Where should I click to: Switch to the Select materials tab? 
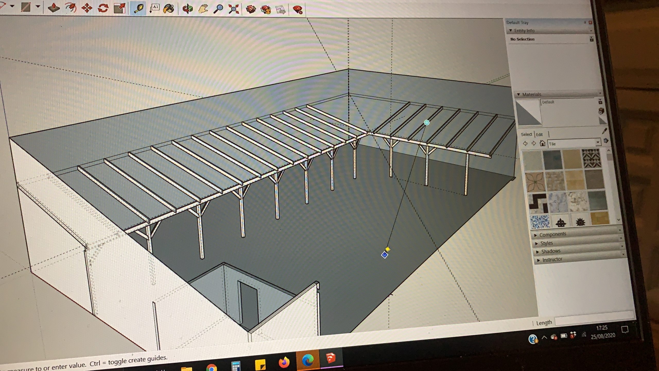coord(526,134)
